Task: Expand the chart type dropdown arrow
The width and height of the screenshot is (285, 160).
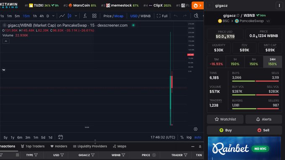Action: click(76, 16)
